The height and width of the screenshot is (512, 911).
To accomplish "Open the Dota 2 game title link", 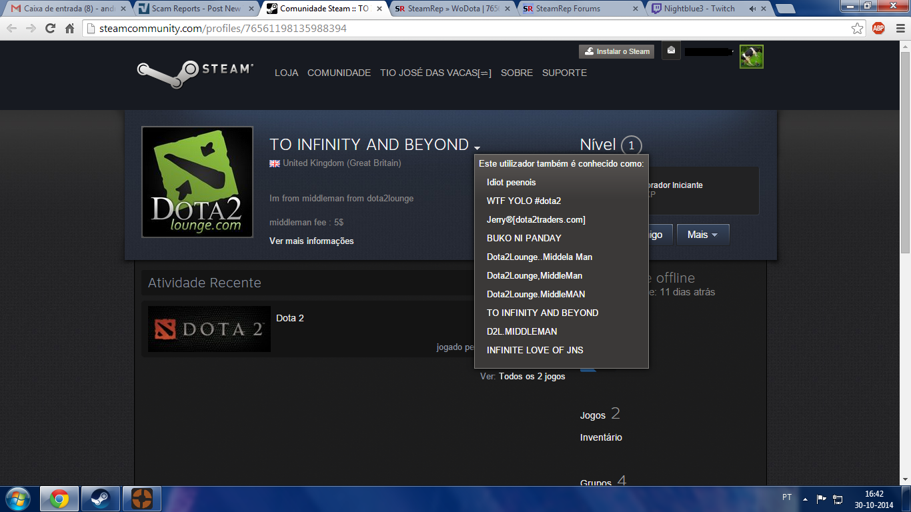I will click(290, 318).
